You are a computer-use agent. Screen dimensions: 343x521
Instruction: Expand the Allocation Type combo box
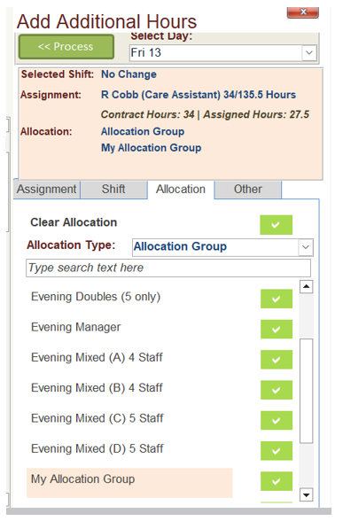pos(306,247)
